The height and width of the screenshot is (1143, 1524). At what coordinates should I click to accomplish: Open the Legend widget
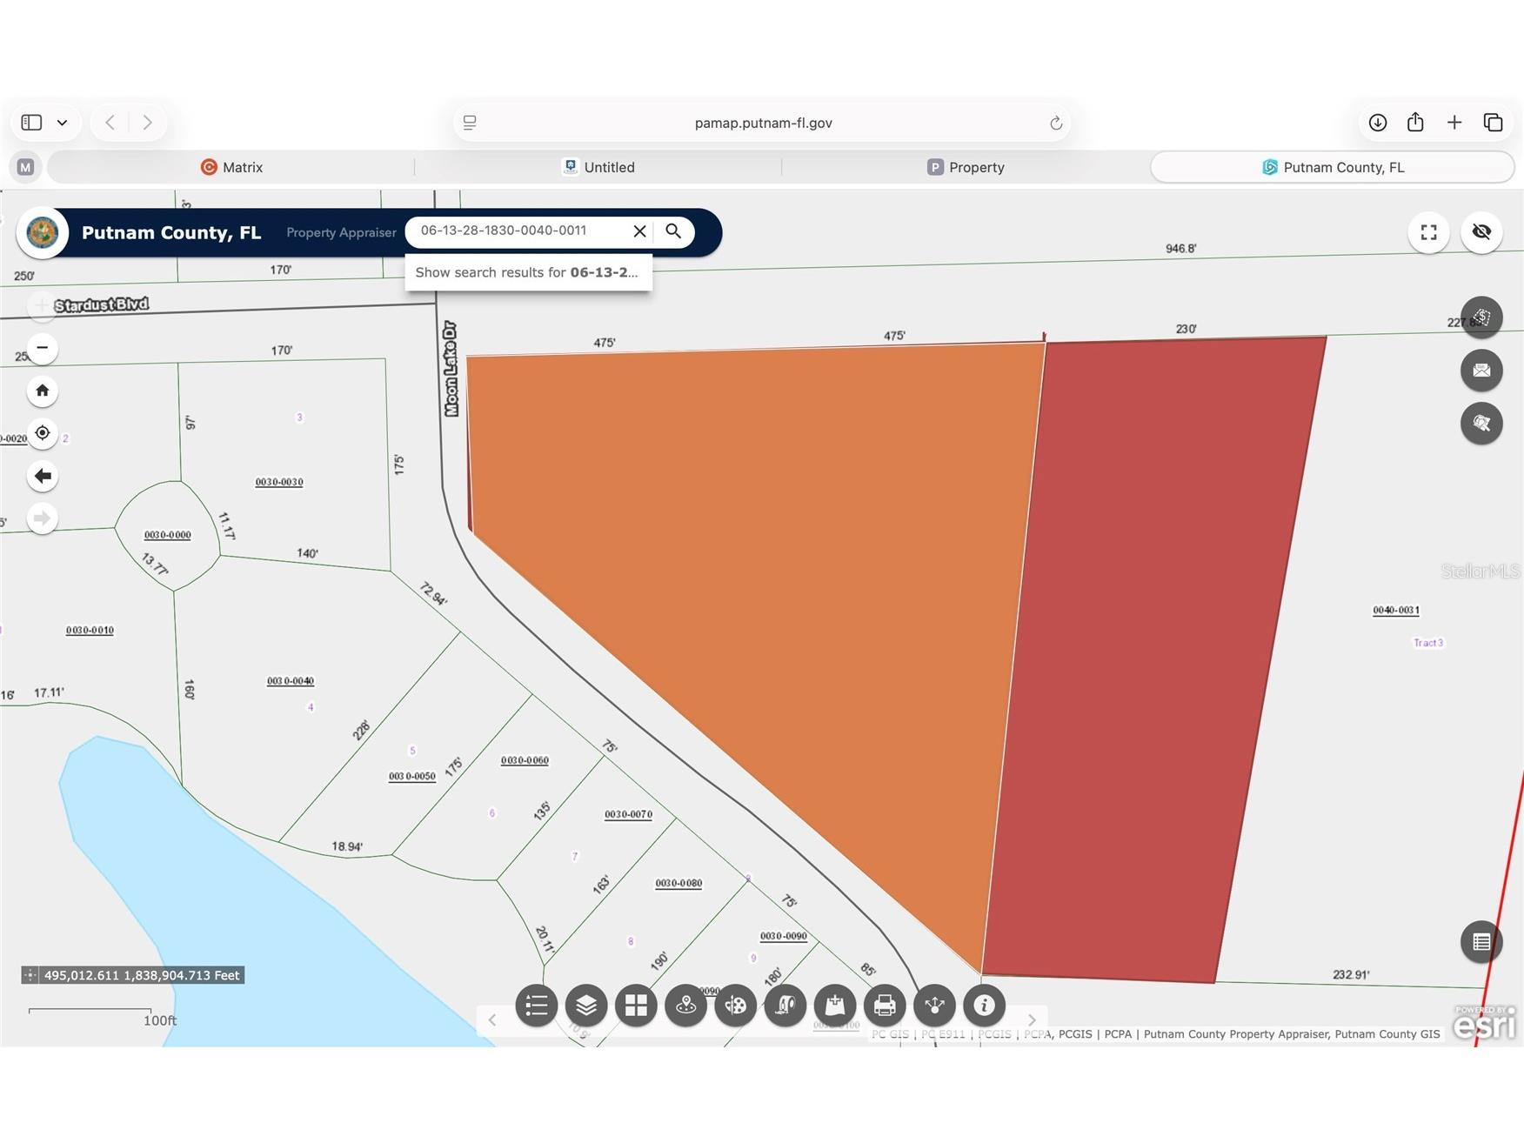(x=536, y=1006)
